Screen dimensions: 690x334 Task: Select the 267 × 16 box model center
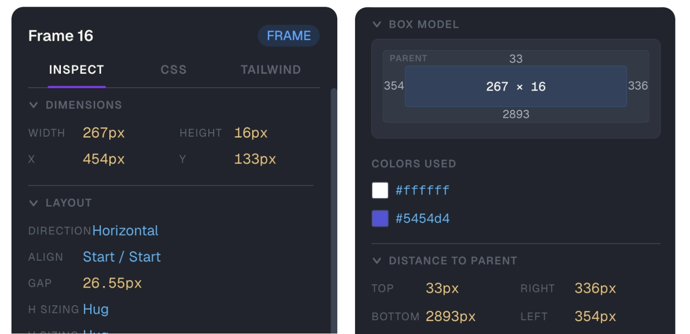tap(516, 86)
